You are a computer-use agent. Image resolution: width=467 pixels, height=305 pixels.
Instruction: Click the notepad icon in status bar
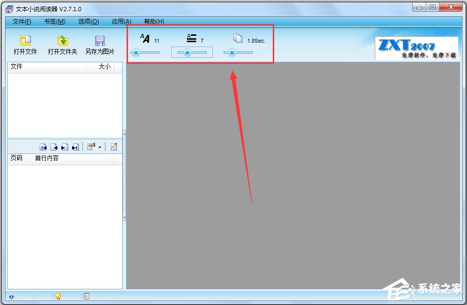[86, 296]
